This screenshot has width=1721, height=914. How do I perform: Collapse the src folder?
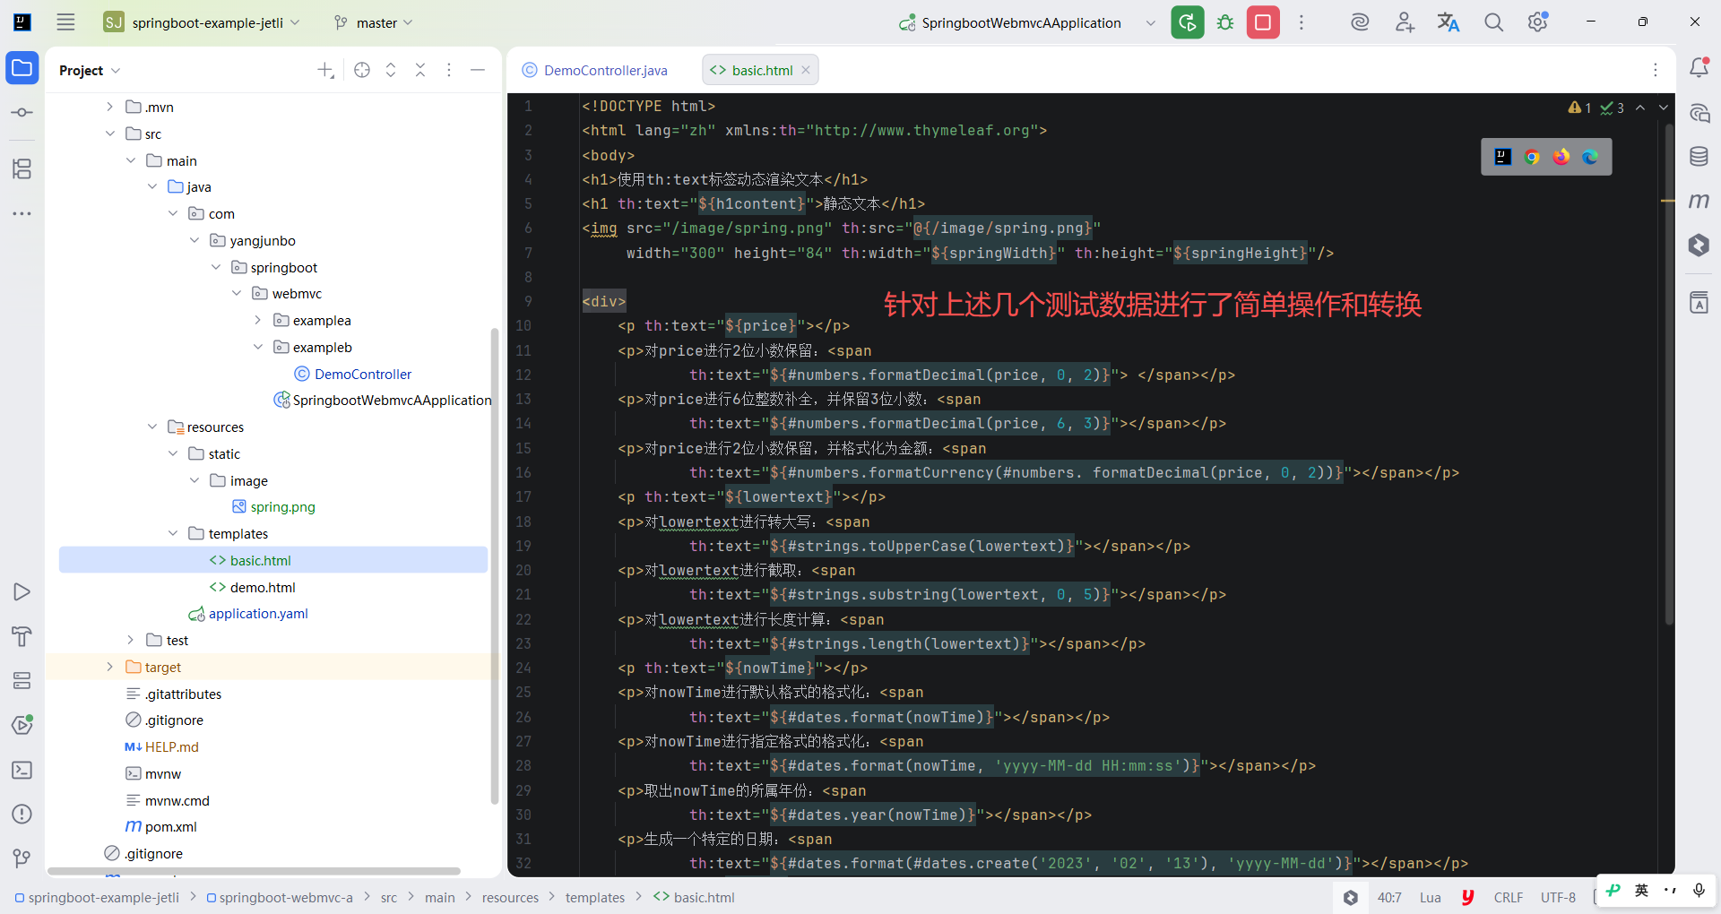[x=109, y=134]
